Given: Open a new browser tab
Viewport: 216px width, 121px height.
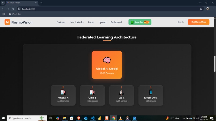Looking at the screenshot, I should pyautogui.click(x=41, y=3).
